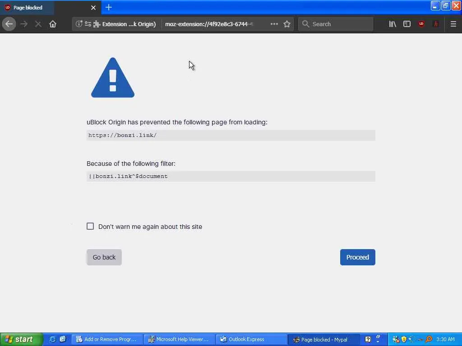The width and height of the screenshot is (462, 346).
Task: Switch to Microsoft Help Viewer taskbar item
Action: point(179,339)
